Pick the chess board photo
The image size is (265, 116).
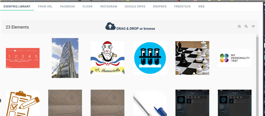tap(192, 58)
